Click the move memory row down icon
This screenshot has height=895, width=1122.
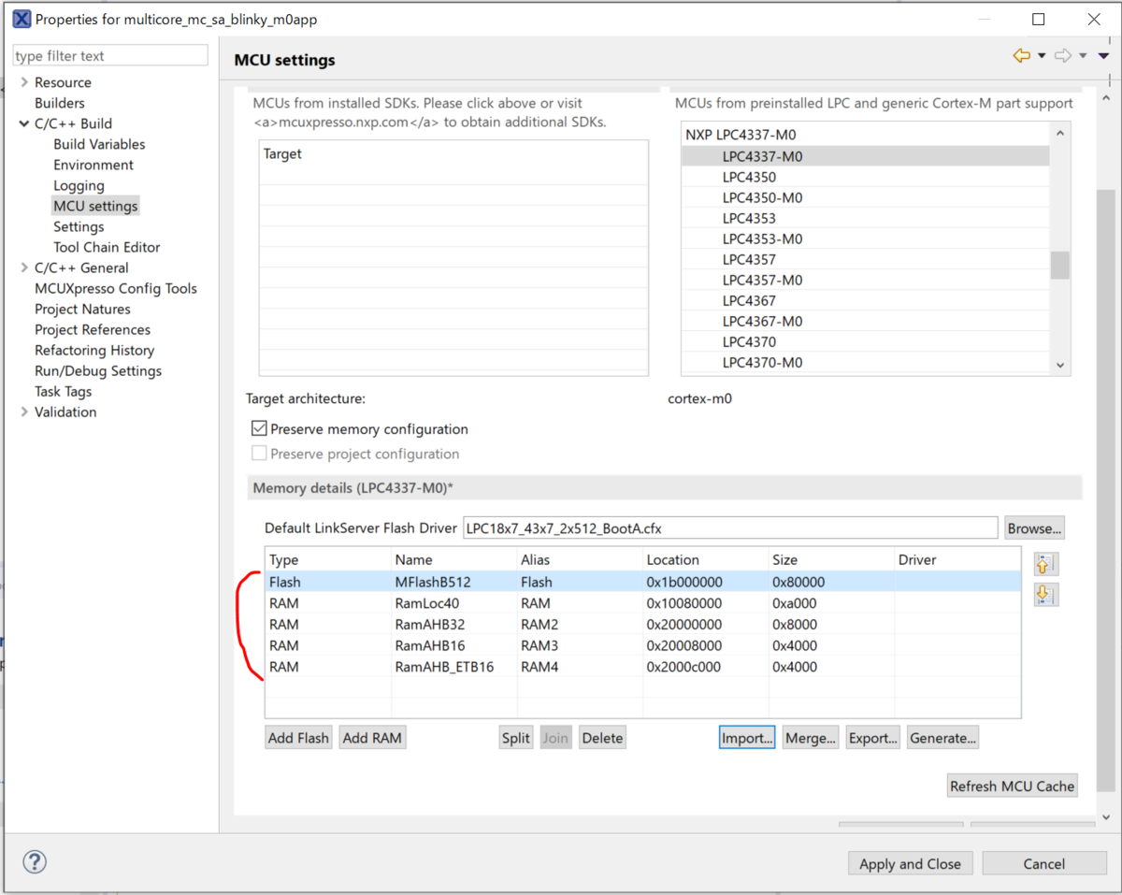(1046, 595)
